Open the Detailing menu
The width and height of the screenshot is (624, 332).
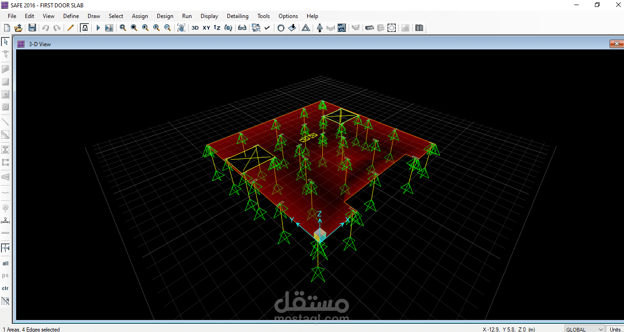[x=238, y=16]
